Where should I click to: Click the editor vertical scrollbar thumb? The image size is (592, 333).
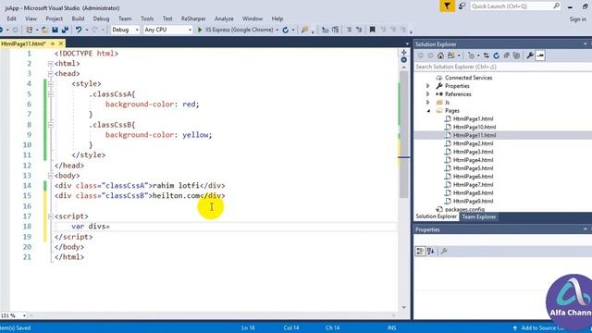[403, 134]
